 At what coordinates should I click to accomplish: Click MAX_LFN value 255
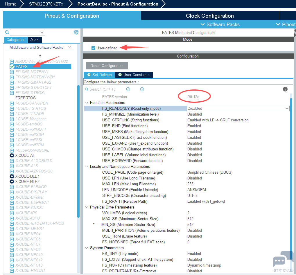(190, 184)
